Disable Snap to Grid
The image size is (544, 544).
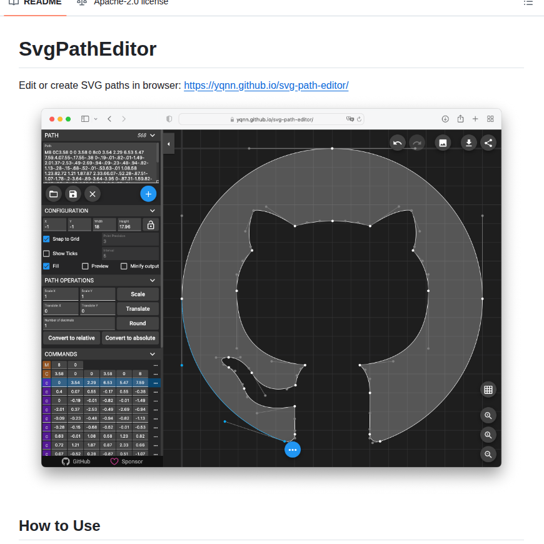coord(46,238)
